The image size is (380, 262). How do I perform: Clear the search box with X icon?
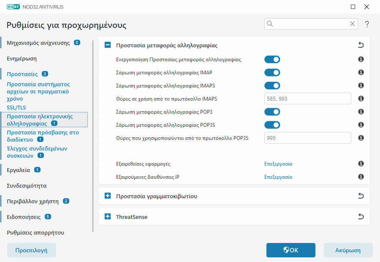pyautogui.click(x=353, y=24)
